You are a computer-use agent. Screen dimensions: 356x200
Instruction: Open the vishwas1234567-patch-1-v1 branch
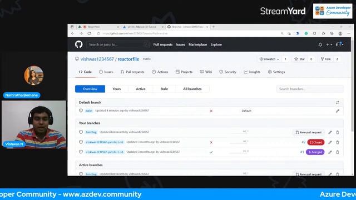(105, 152)
